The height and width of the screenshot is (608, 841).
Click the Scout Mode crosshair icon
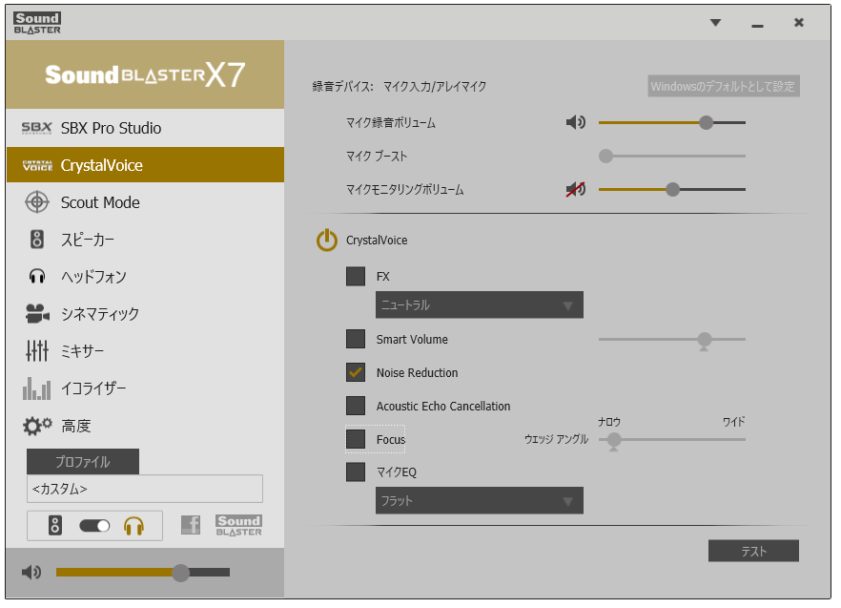coord(37,202)
